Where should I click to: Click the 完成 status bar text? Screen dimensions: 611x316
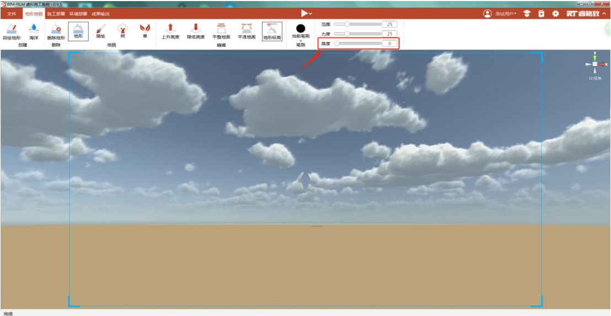pos(8,313)
